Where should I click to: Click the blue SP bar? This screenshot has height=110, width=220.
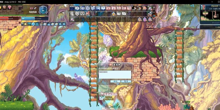pyautogui.click(x=35, y=18)
